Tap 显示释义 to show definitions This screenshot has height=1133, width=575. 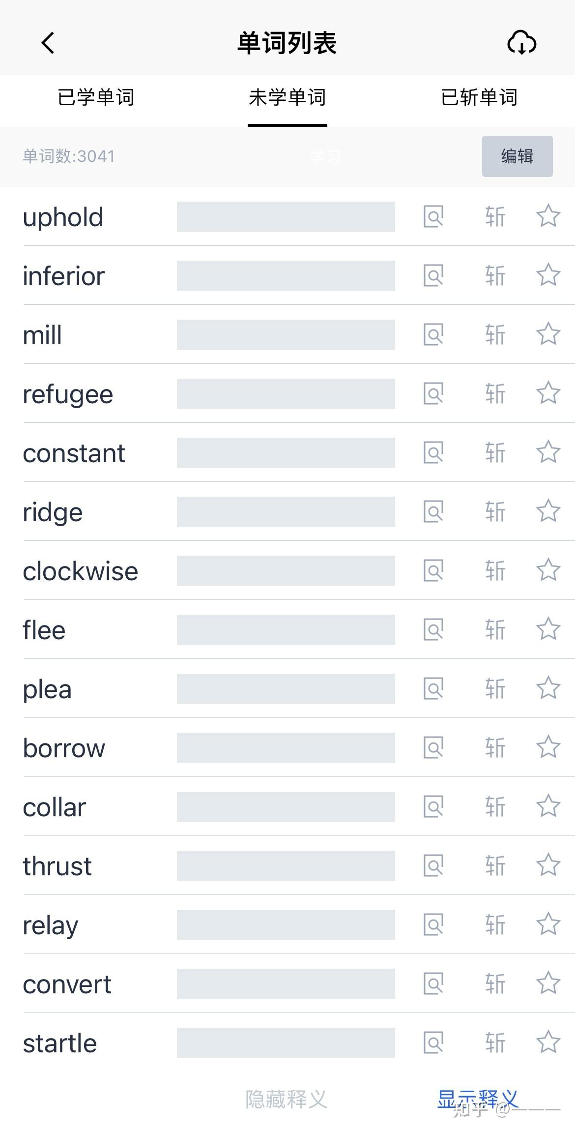pyautogui.click(x=477, y=1100)
